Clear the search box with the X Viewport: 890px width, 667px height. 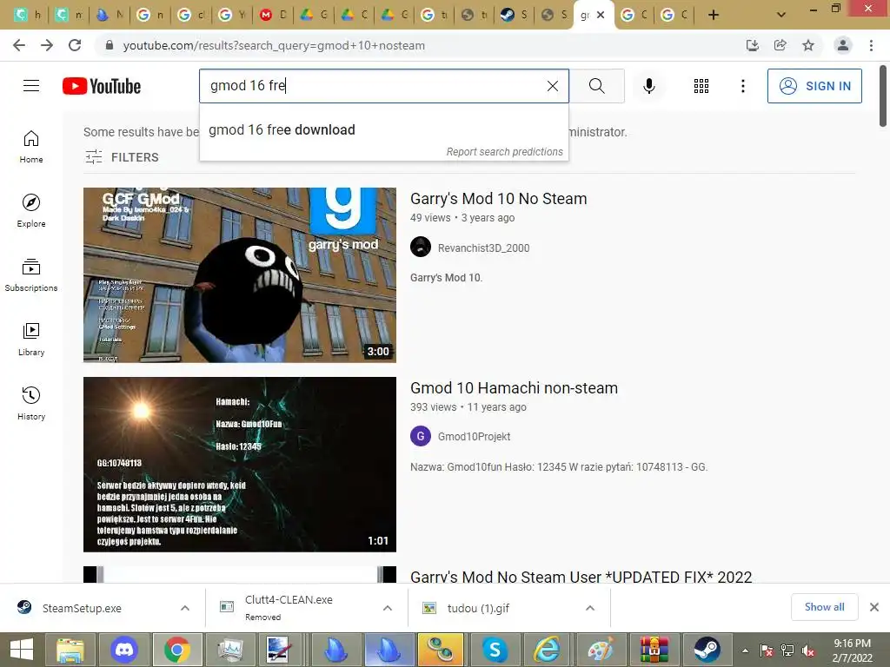(x=552, y=86)
